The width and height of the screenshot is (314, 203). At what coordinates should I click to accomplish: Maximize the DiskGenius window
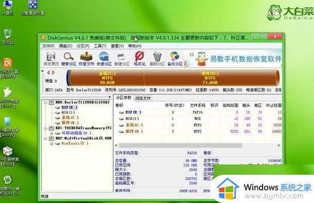264,36
